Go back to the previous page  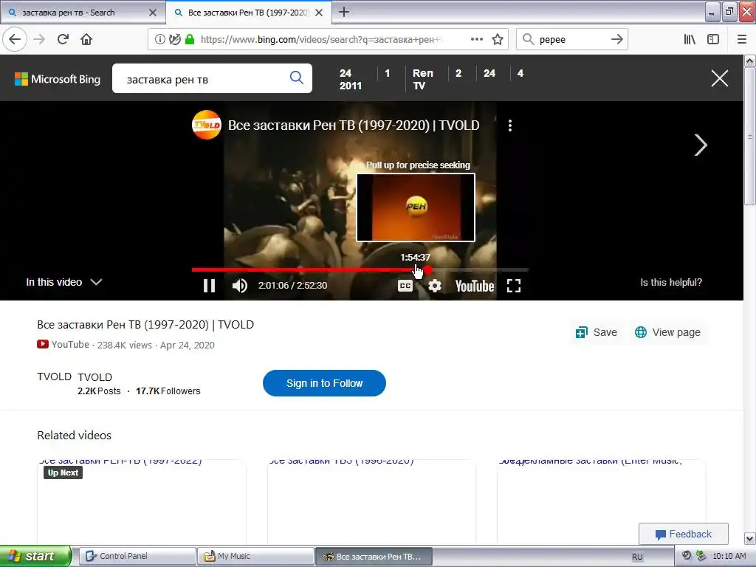click(x=15, y=40)
